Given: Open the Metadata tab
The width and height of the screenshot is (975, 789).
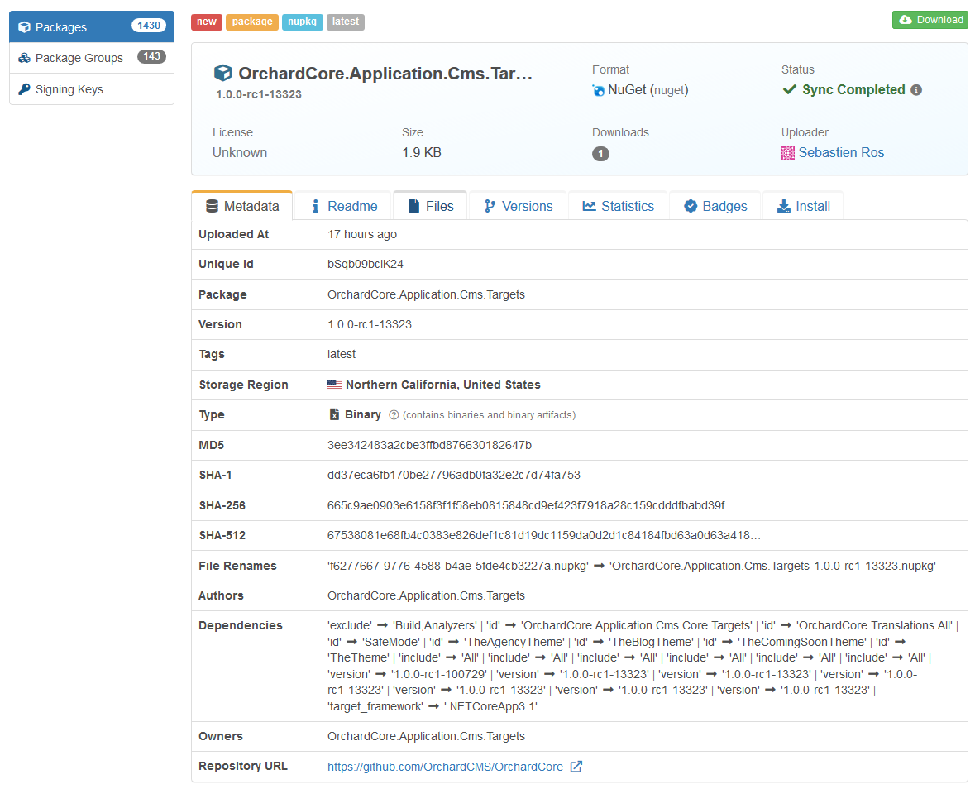Looking at the screenshot, I should click(241, 206).
